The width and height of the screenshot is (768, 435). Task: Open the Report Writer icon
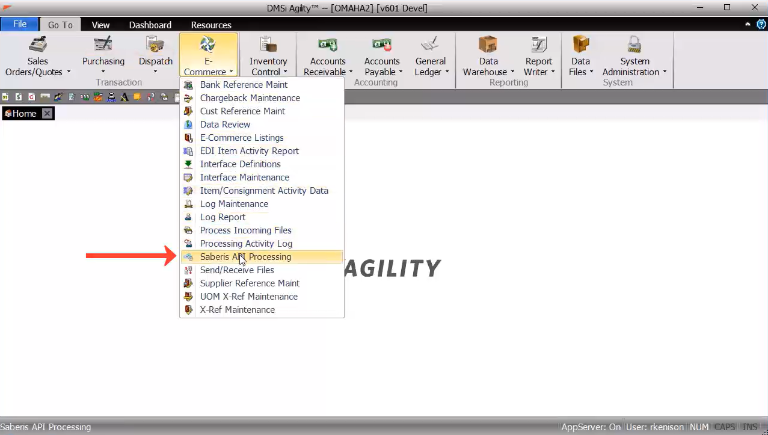(538, 45)
